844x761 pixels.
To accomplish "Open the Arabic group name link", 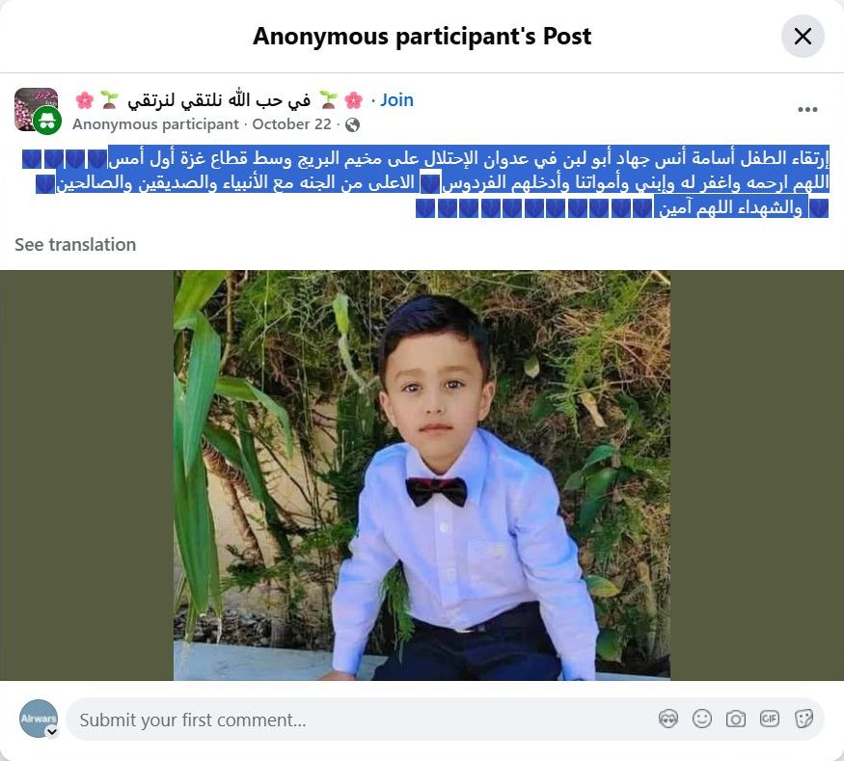I will (x=219, y=100).
